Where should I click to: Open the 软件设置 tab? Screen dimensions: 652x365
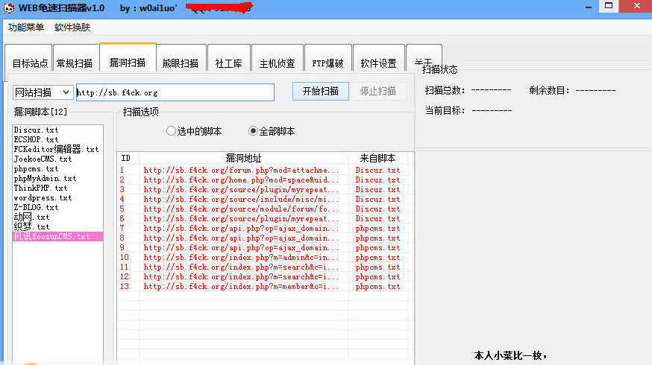point(378,63)
